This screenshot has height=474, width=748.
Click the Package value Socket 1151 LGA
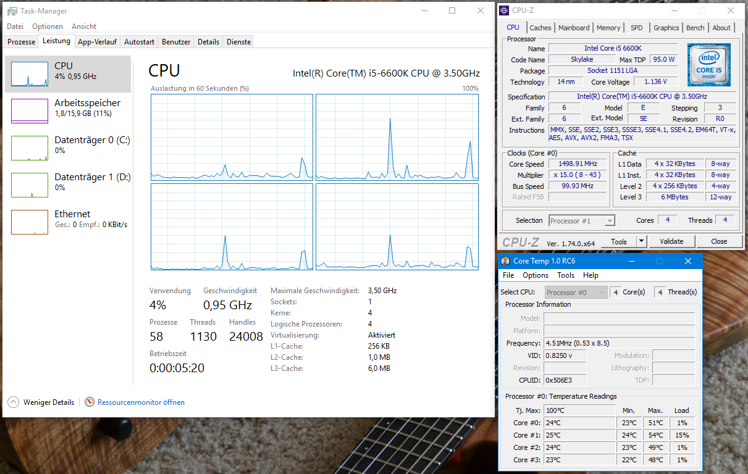613,70
